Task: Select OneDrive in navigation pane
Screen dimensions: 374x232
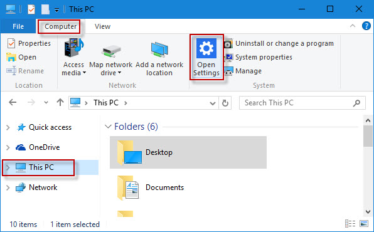Action: [45, 147]
